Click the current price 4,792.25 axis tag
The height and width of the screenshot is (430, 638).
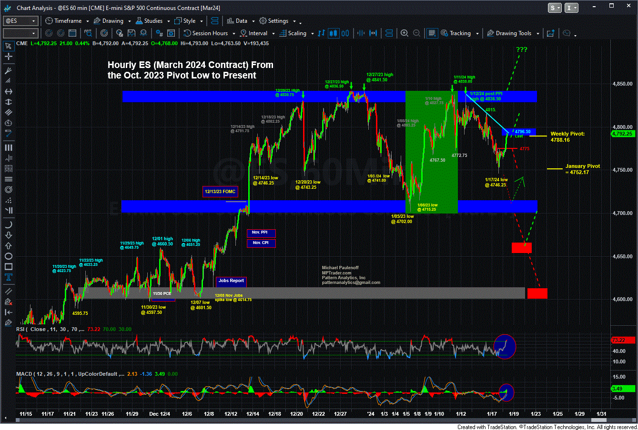(622, 134)
